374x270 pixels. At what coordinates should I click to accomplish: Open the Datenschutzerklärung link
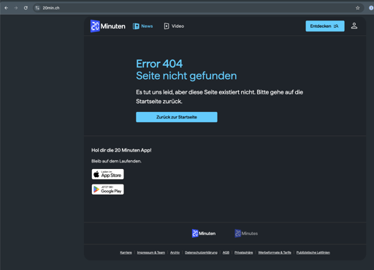201,252
